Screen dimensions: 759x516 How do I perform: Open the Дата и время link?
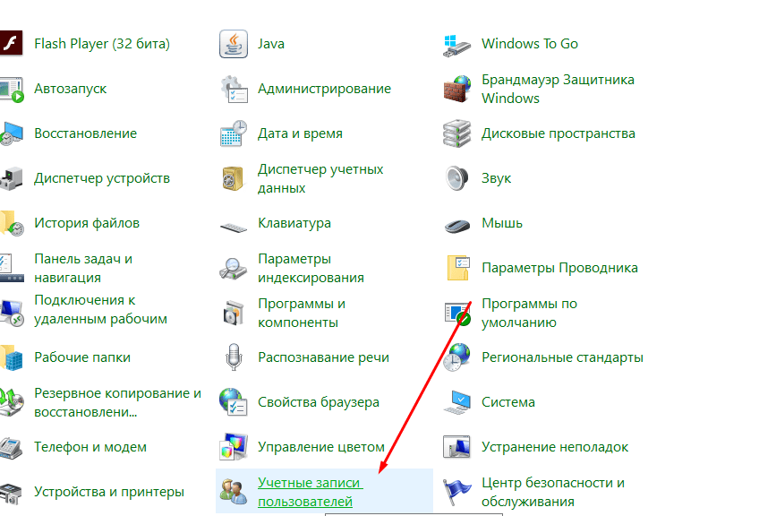(300, 133)
